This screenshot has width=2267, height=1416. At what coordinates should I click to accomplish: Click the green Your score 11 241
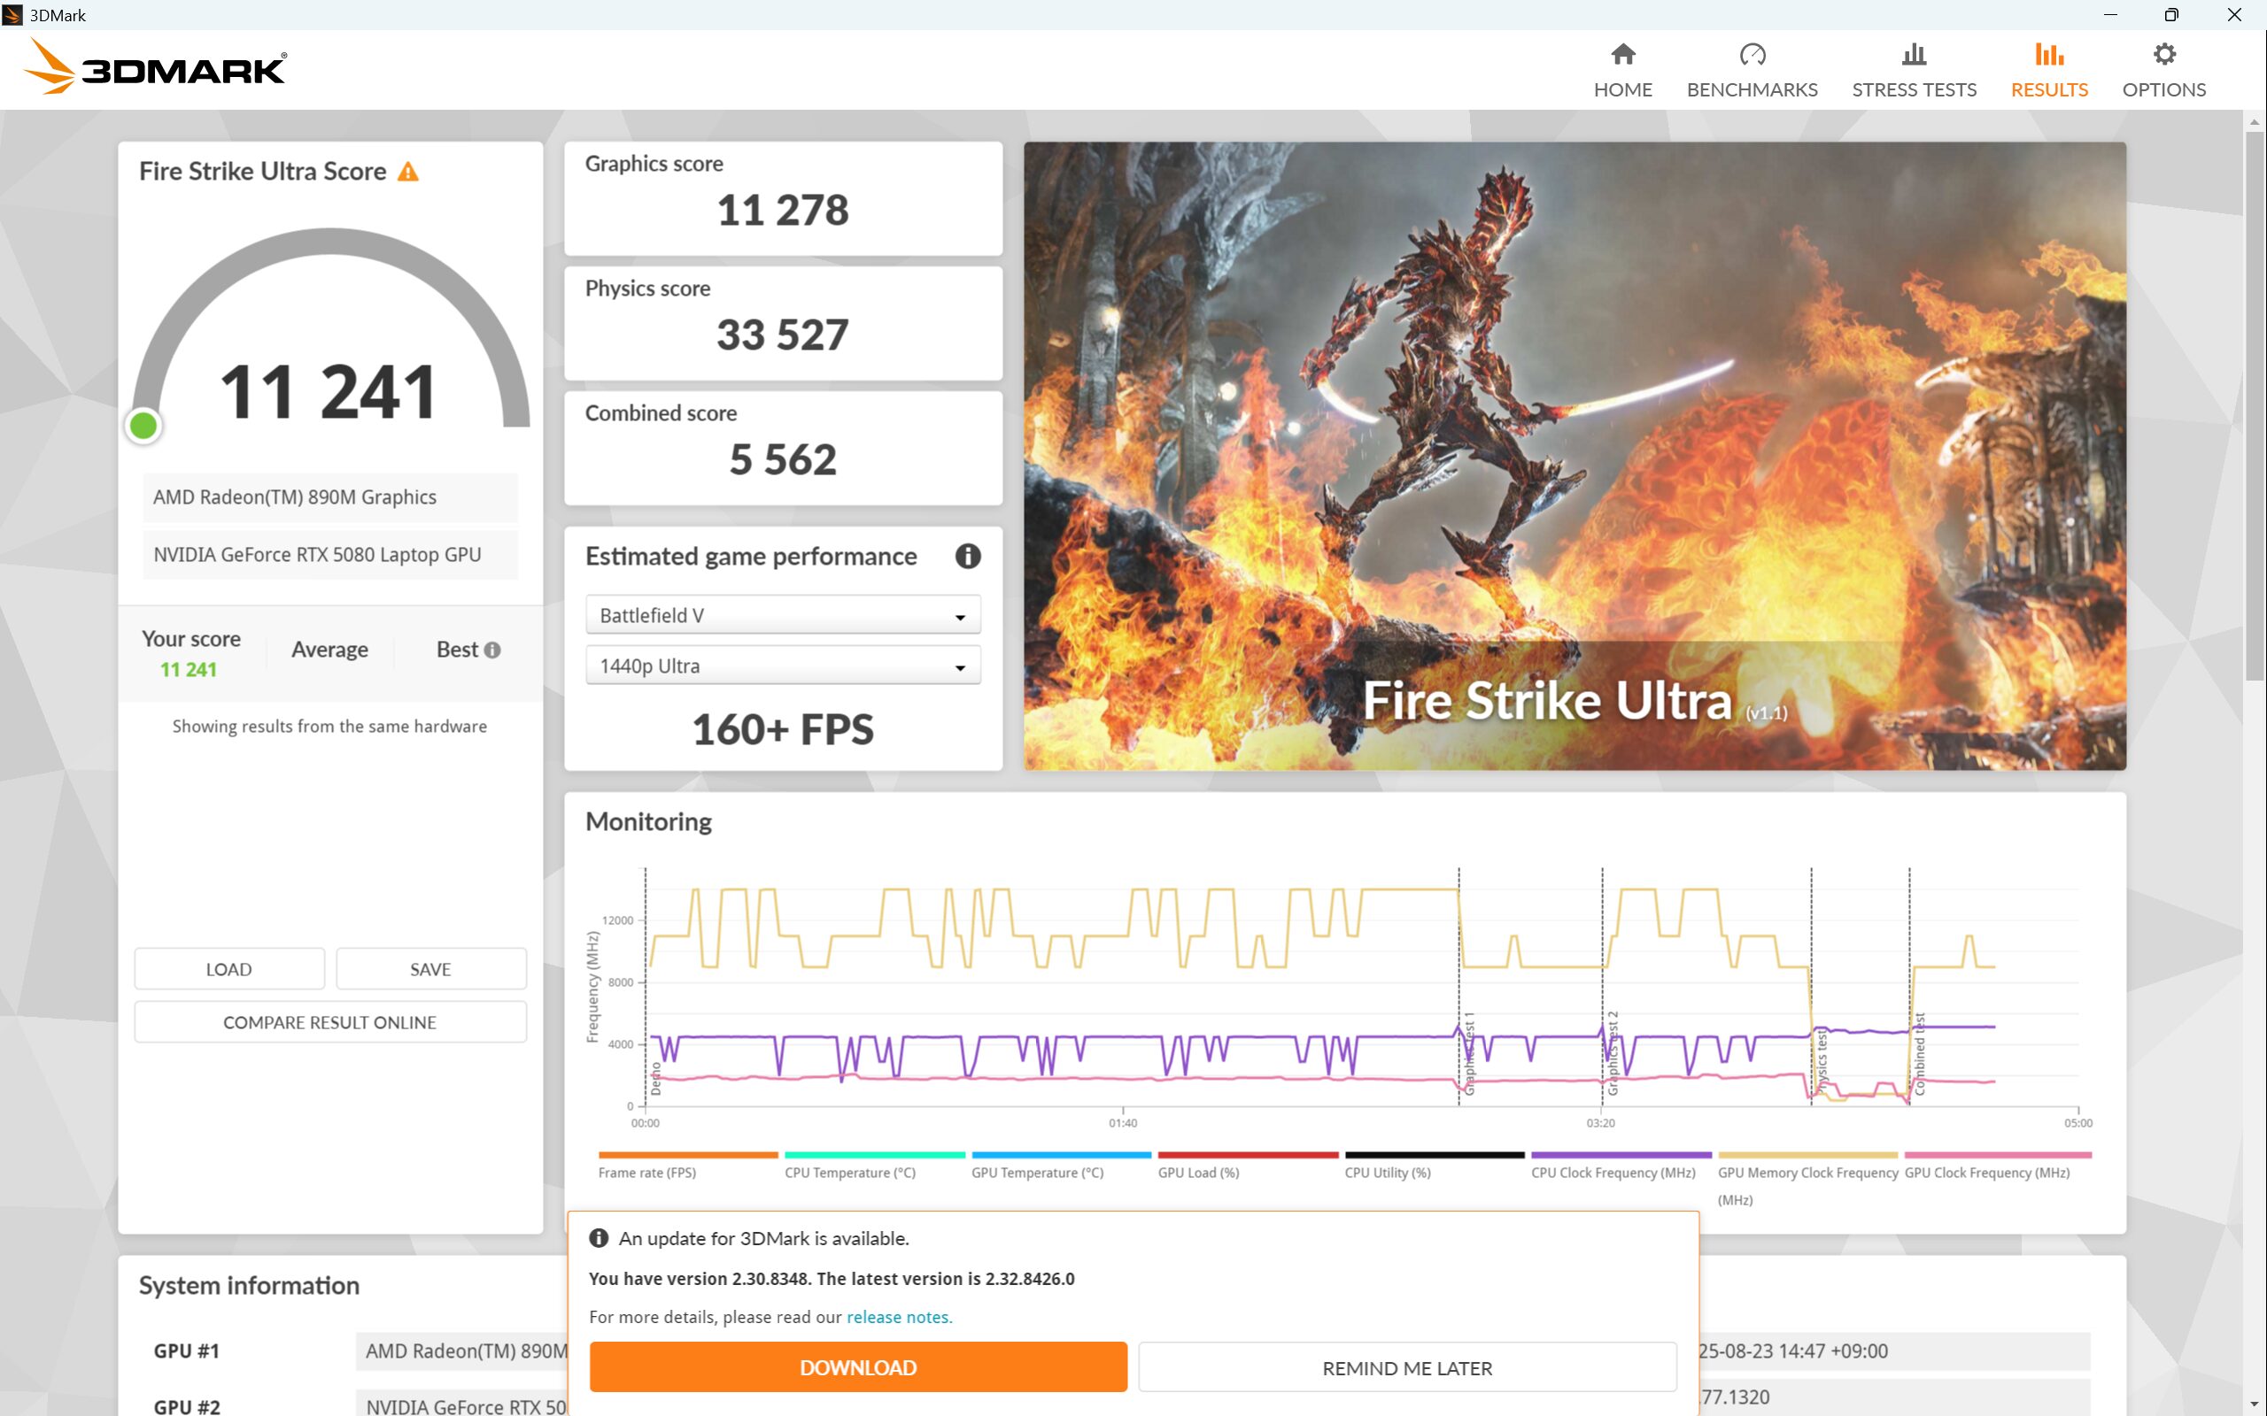(x=189, y=670)
